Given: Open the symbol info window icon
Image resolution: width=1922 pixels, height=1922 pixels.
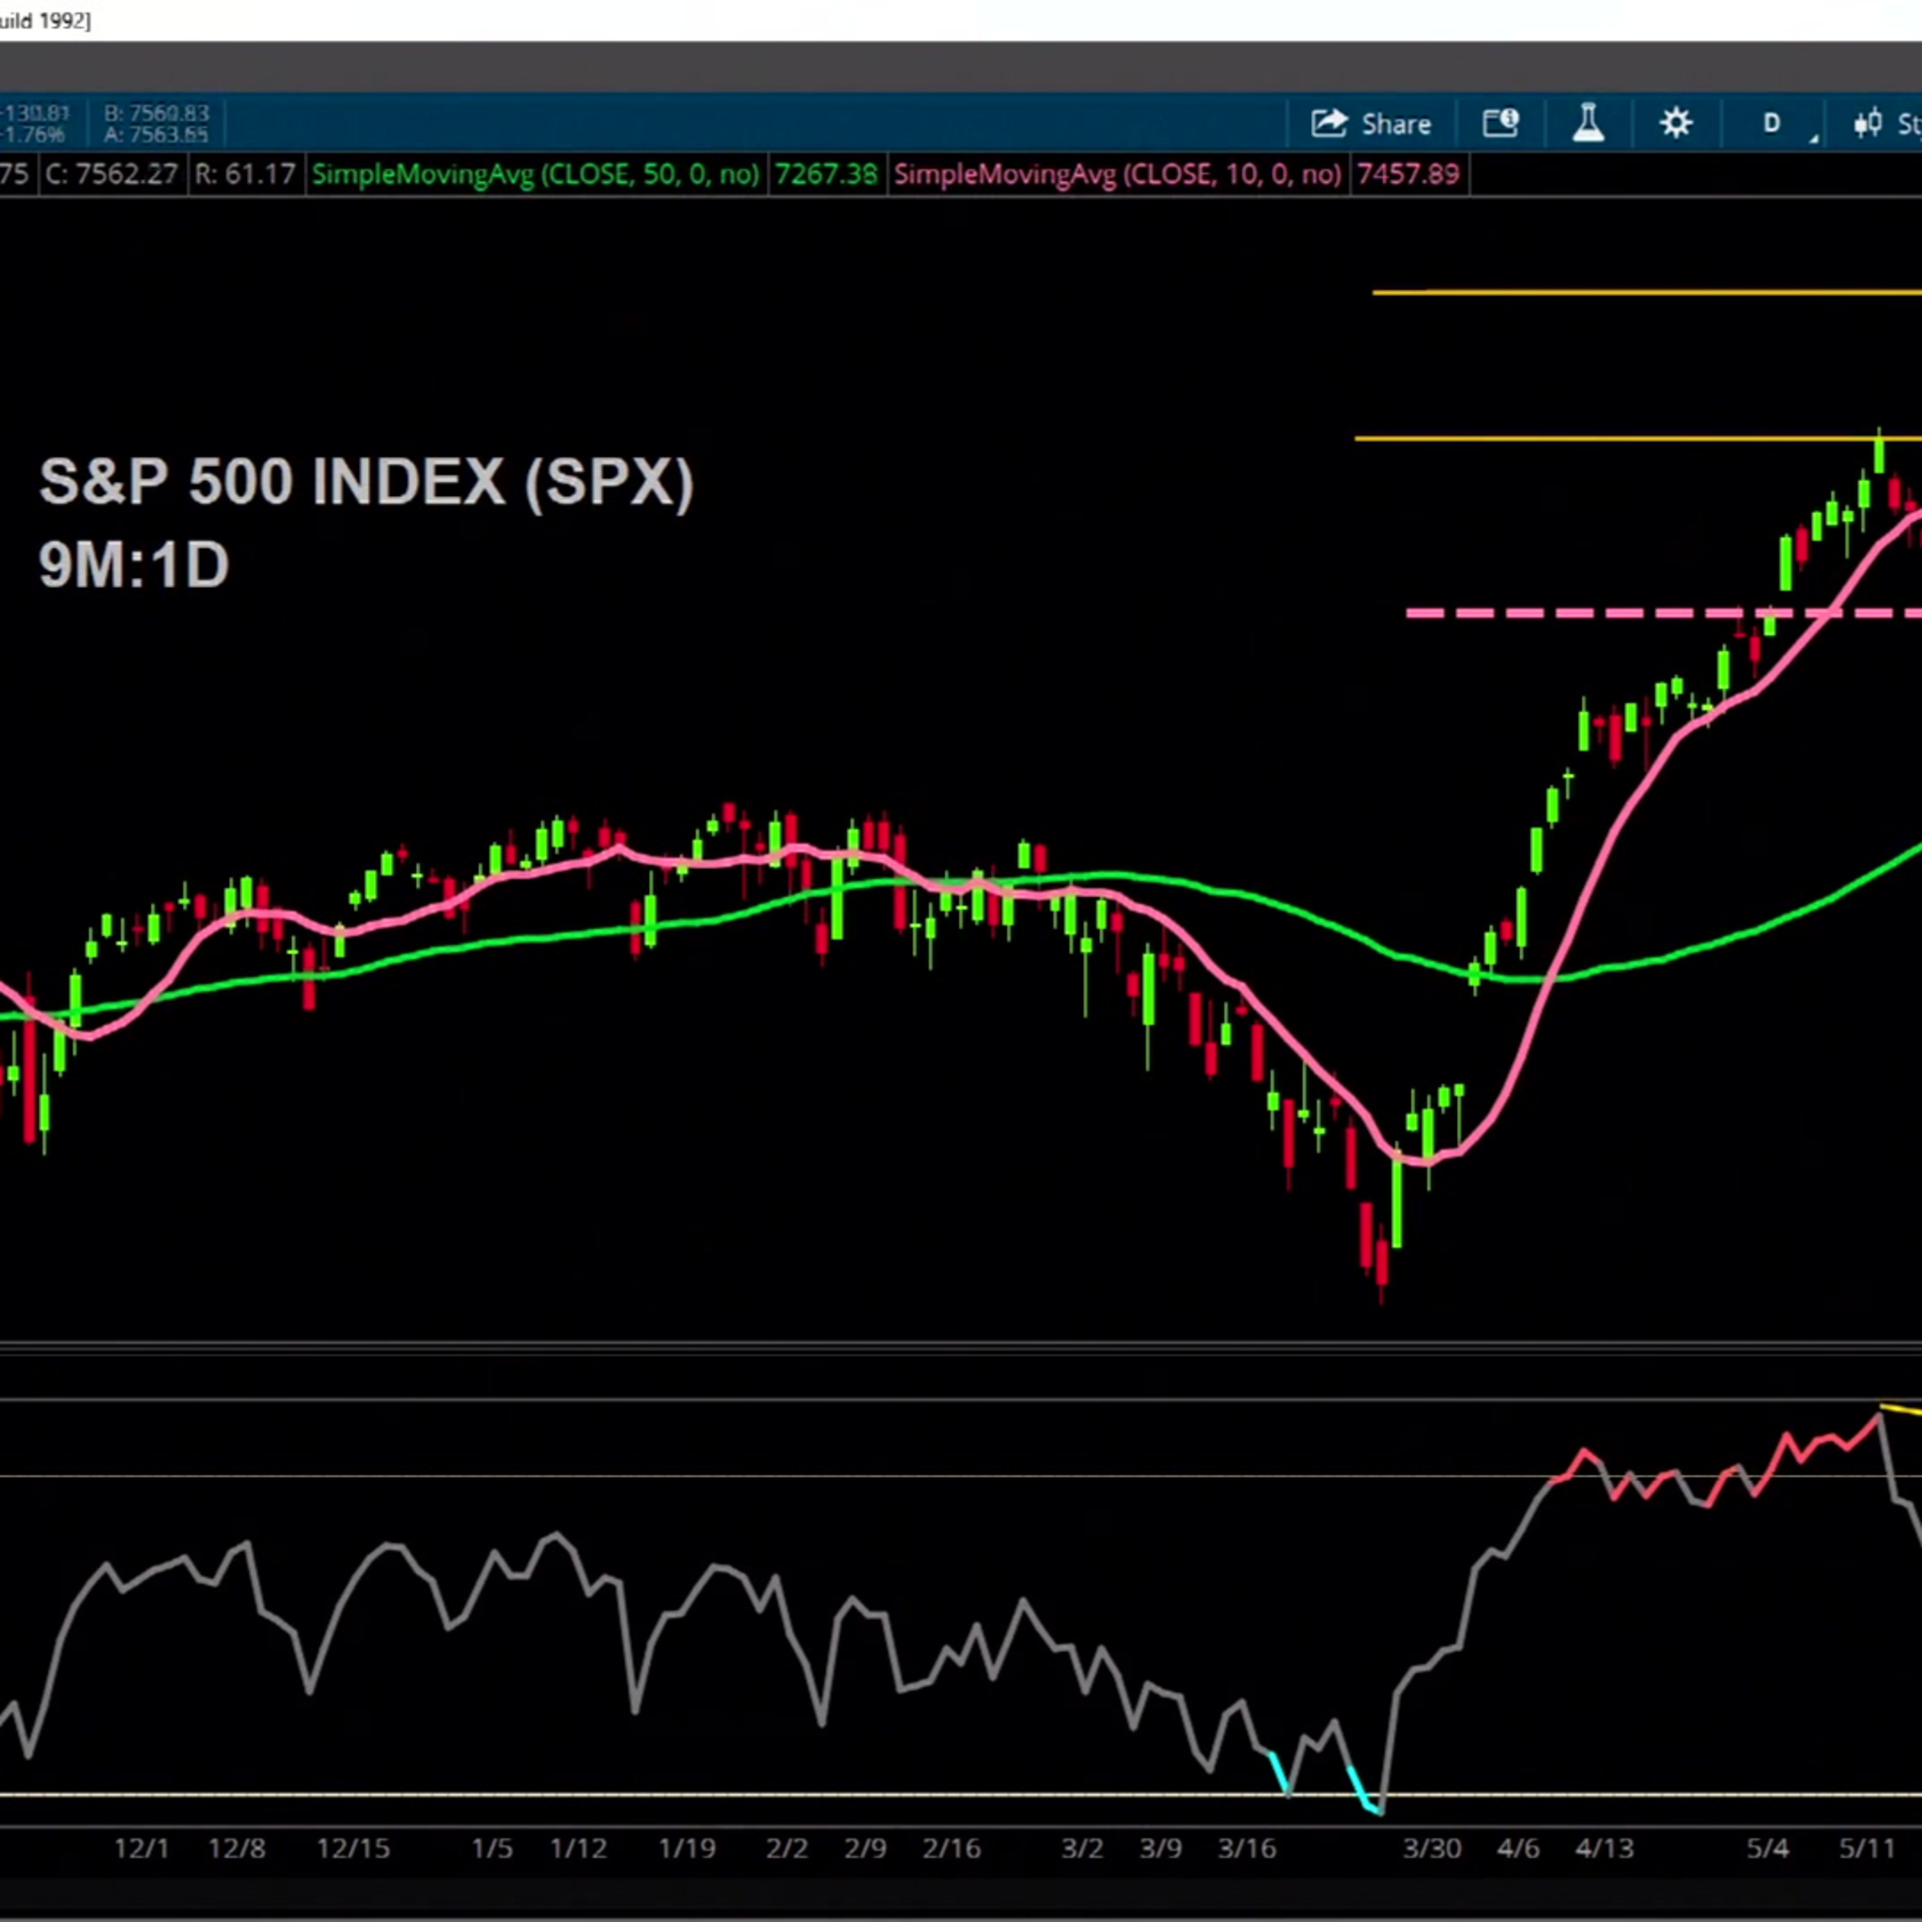Looking at the screenshot, I should [1500, 124].
